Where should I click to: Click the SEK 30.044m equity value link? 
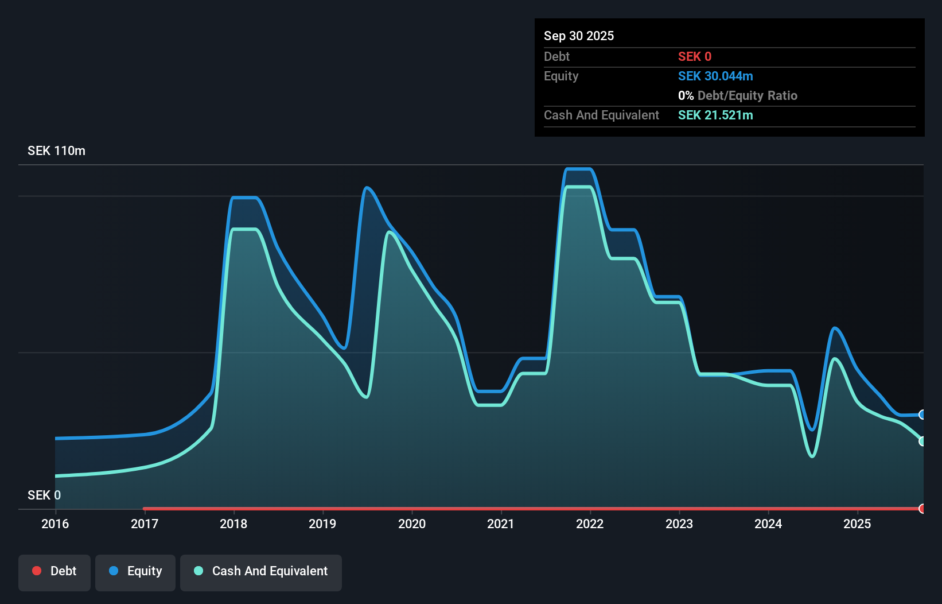coord(715,76)
